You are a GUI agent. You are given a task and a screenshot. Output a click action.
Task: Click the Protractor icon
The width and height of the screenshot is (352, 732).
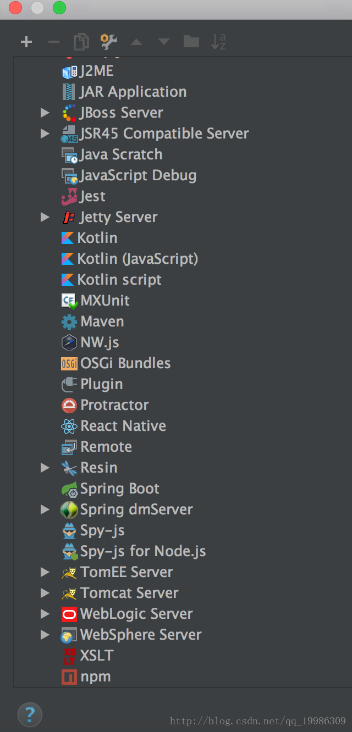[x=69, y=405]
